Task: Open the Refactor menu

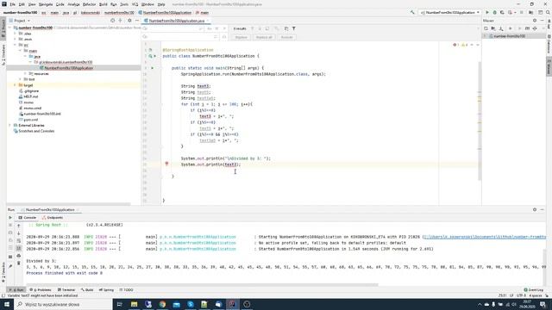Action: point(89,4)
